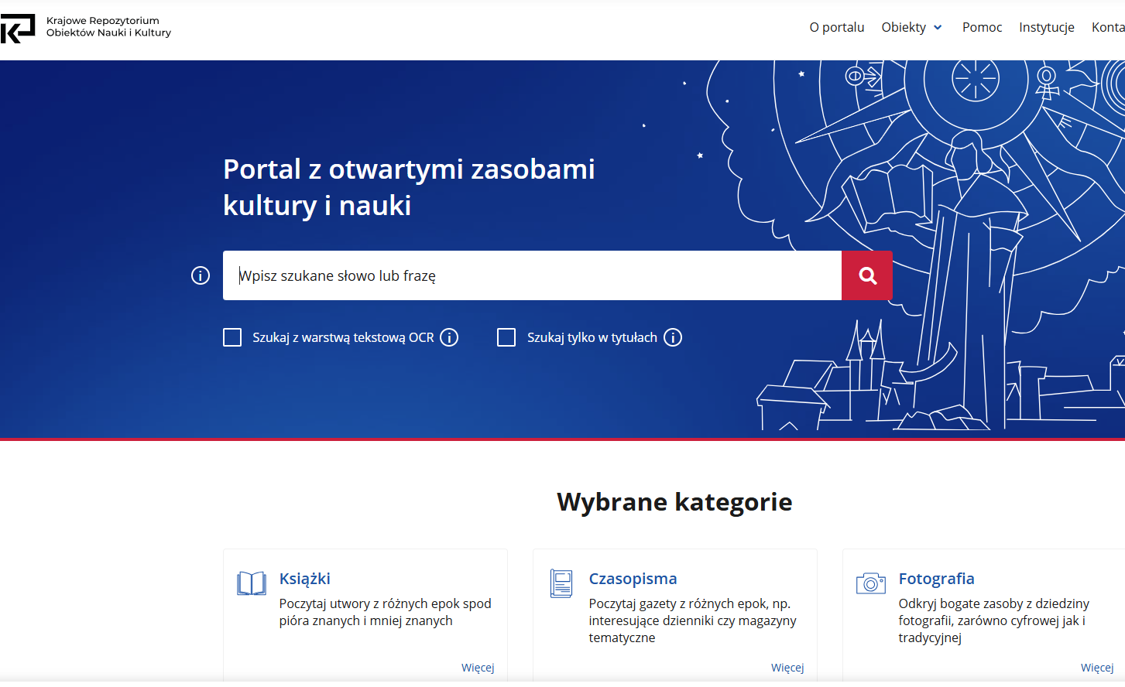Open the info icon beside the search field
Viewport: 1125px width, 687px height.
coord(200,275)
